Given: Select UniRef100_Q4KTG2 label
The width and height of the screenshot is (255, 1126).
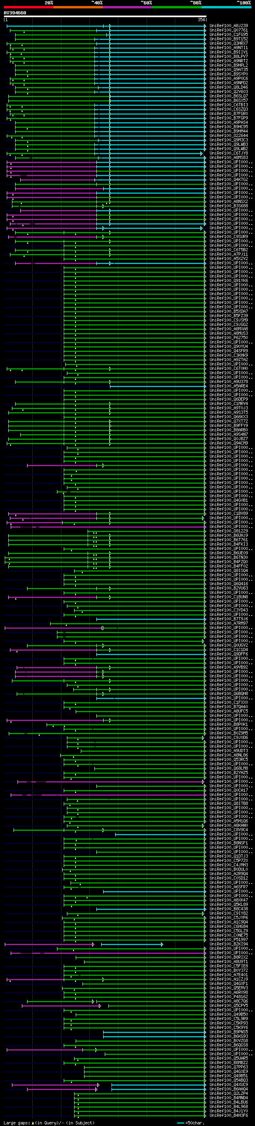Looking at the screenshot, I should [229, 180].
